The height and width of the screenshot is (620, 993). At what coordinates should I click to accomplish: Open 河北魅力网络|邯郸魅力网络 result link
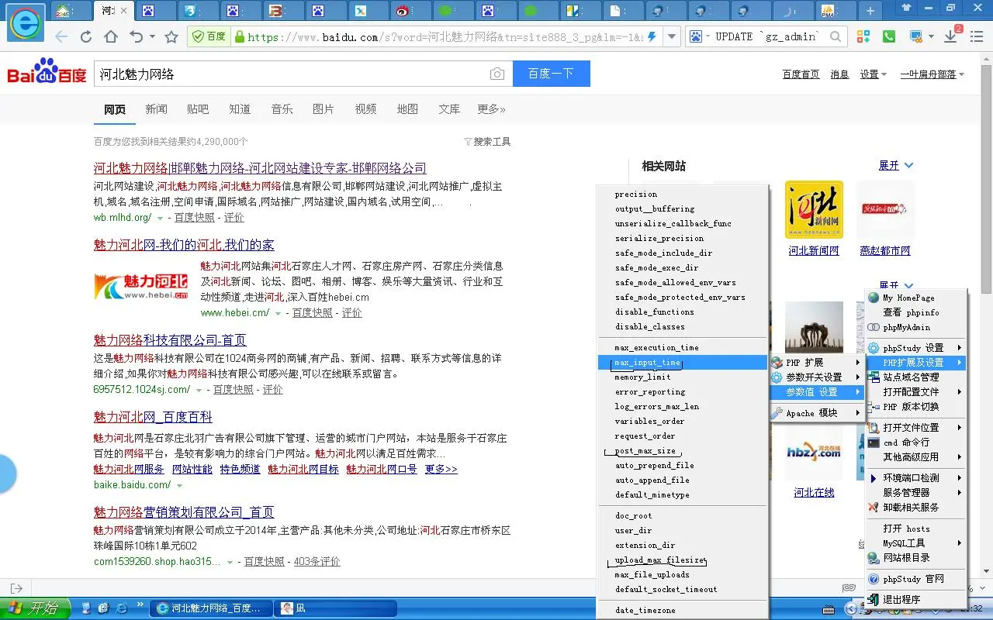coord(260,168)
